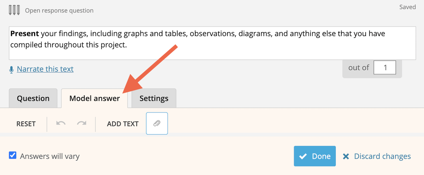Click ADD TEXT in the toolbar
Screen dimensions: 424x175
[123, 124]
